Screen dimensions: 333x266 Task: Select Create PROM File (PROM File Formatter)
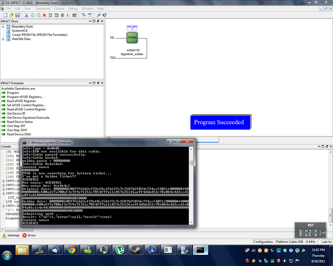pyautogui.click(x=40, y=35)
